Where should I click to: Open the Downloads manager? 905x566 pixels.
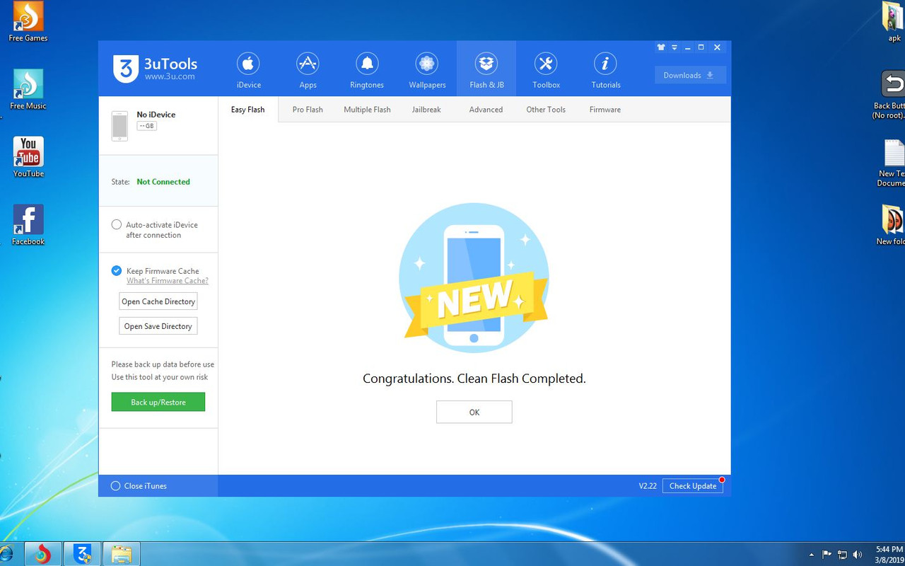tap(690, 75)
